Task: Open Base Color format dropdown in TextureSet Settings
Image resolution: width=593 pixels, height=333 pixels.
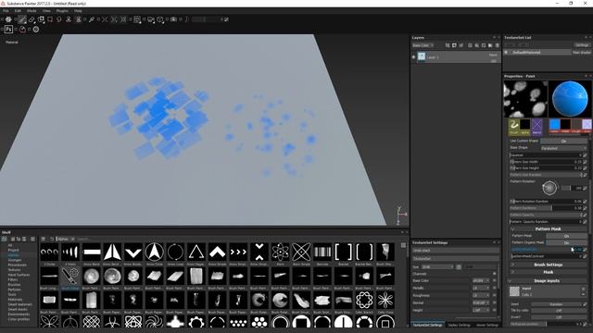Action: click(481, 281)
